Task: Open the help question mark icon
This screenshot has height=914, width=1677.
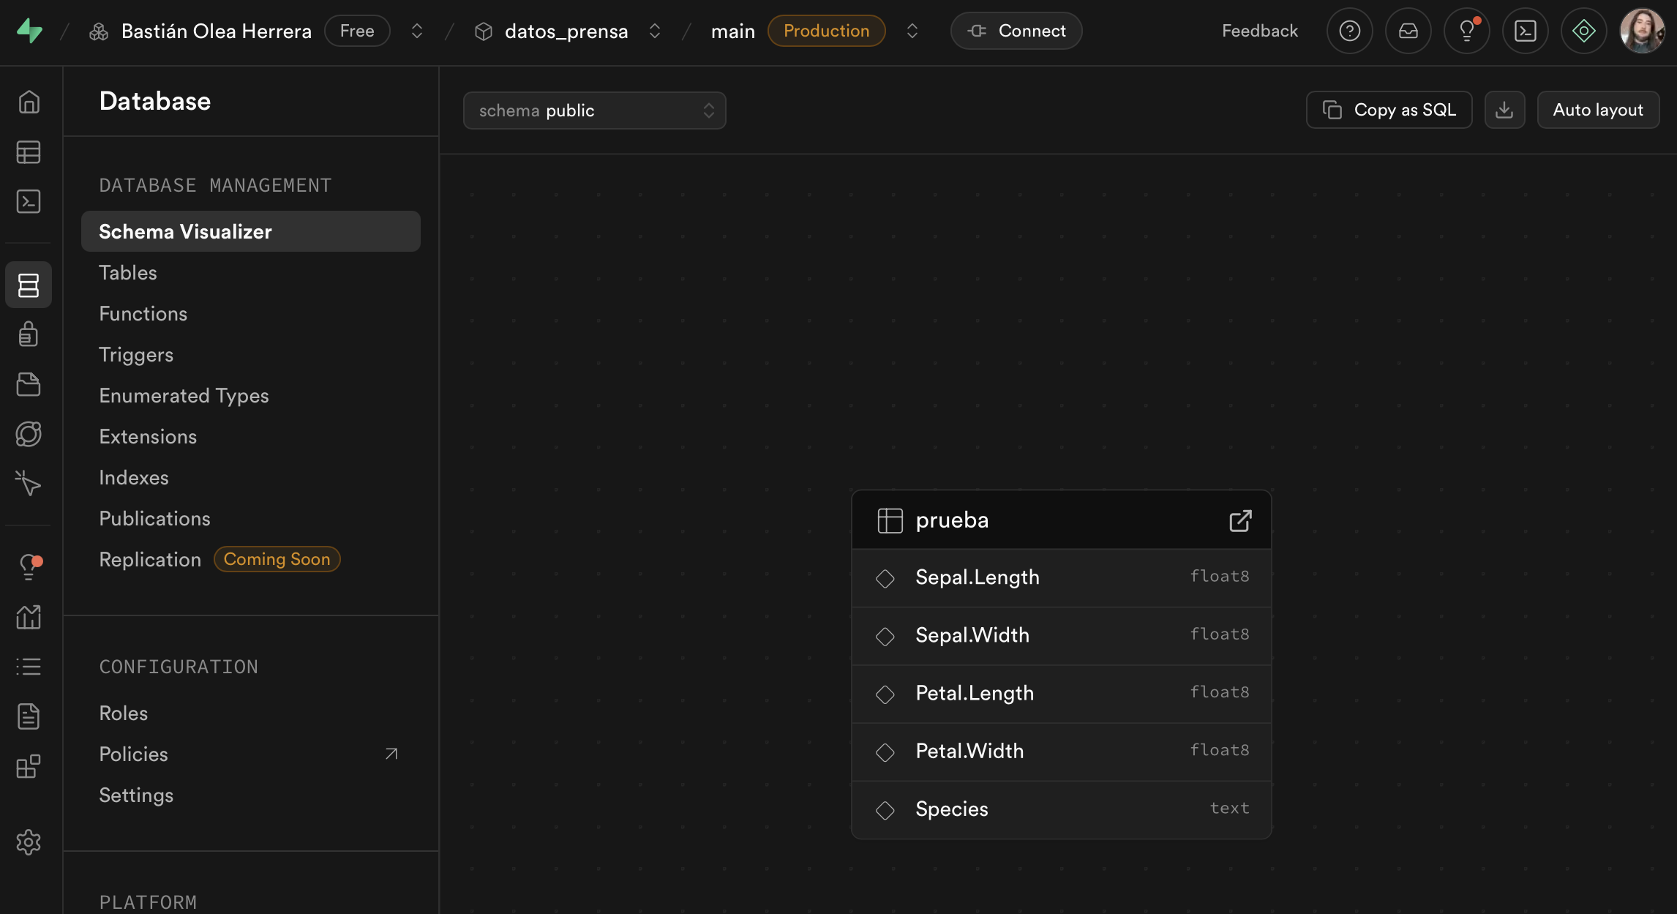Action: (x=1349, y=31)
